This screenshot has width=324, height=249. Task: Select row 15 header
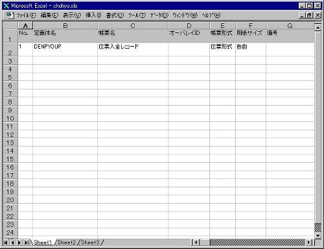[10, 159]
